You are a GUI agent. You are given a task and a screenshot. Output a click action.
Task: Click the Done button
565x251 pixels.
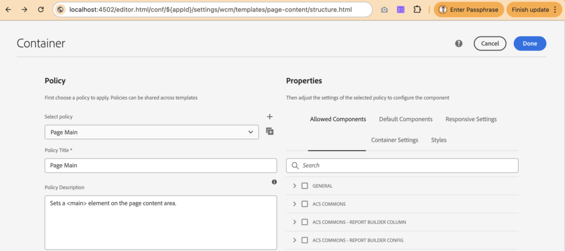point(529,43)
